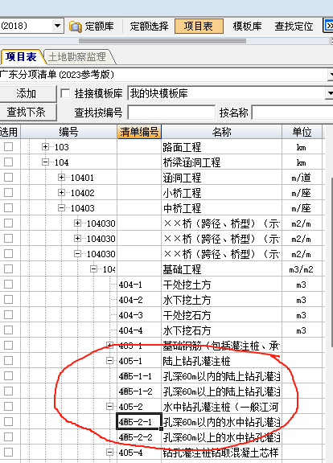Open the 定额库 quota library icon

tap(76, 27)
